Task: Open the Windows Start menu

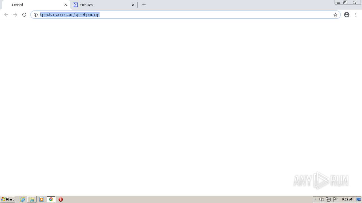Action: pyautogui.click(x=8, y=199)
